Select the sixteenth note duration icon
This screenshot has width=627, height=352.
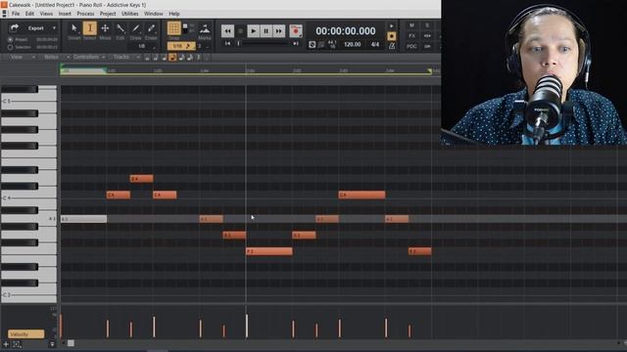pos(181,58)
